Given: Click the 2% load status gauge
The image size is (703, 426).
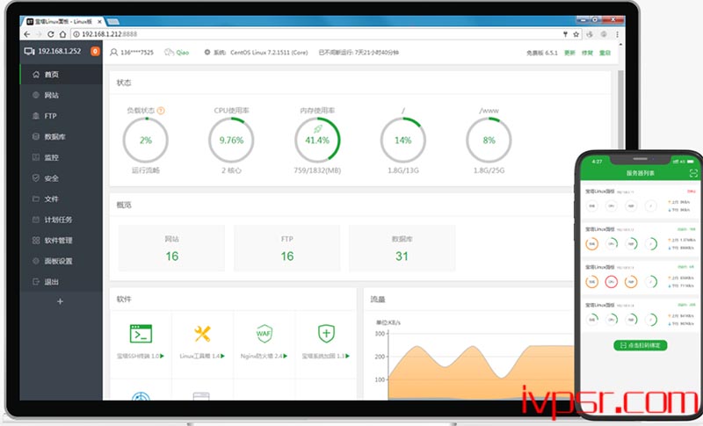Looking at the screenshot, I should click(146, 141).
